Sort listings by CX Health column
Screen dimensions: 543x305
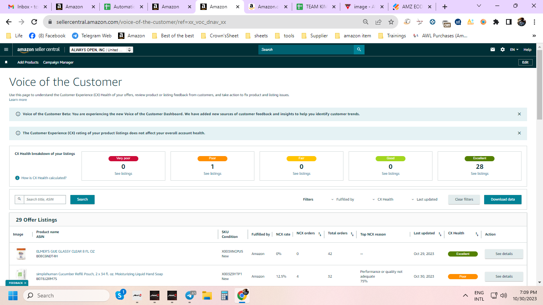point(477,234)
